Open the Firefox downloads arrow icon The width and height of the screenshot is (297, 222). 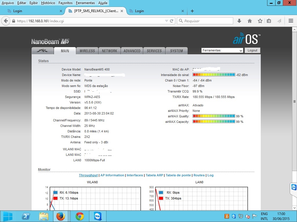click(x=239, y=21)
